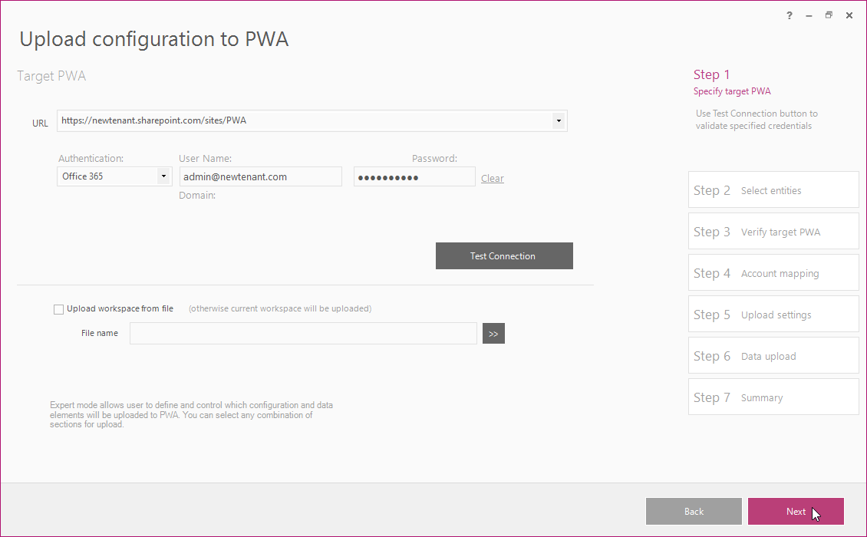Screen dimensions: 867x537
Task: Open Step 5 Upload settings
Action: [773, 314]
